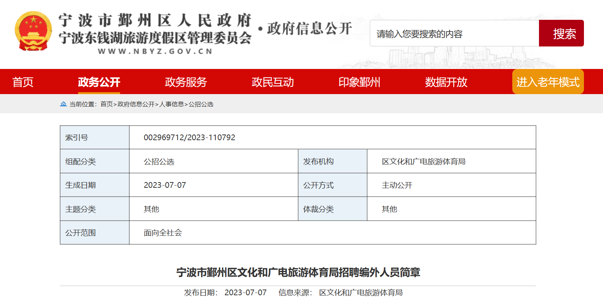Click the article title 招聘编外人员简章

[x=298, y=272]
